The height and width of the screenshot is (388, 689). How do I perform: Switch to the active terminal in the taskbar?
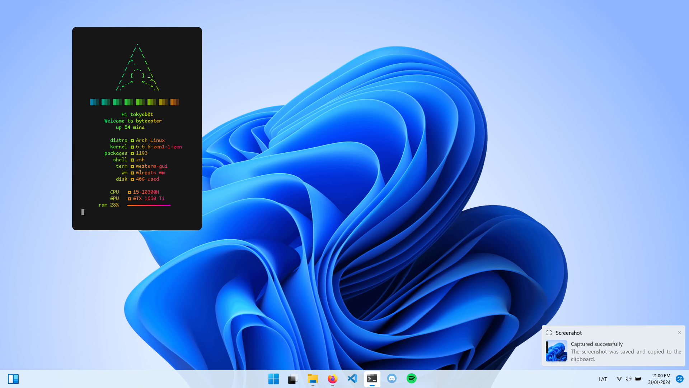(372, 379)
